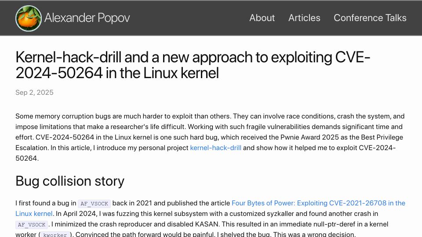Follow the kernel-hack-drill project link
Image resolution: width=422 pixels, height=237 pixels.
coord(215,148)
